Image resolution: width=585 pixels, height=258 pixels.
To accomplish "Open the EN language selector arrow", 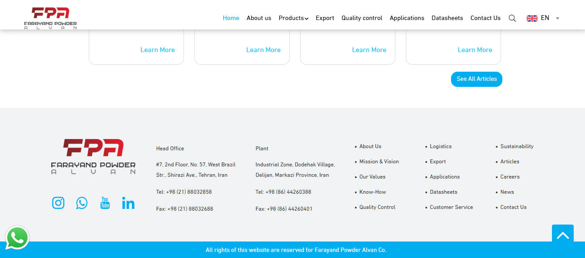I will click(x=558, y=18).
